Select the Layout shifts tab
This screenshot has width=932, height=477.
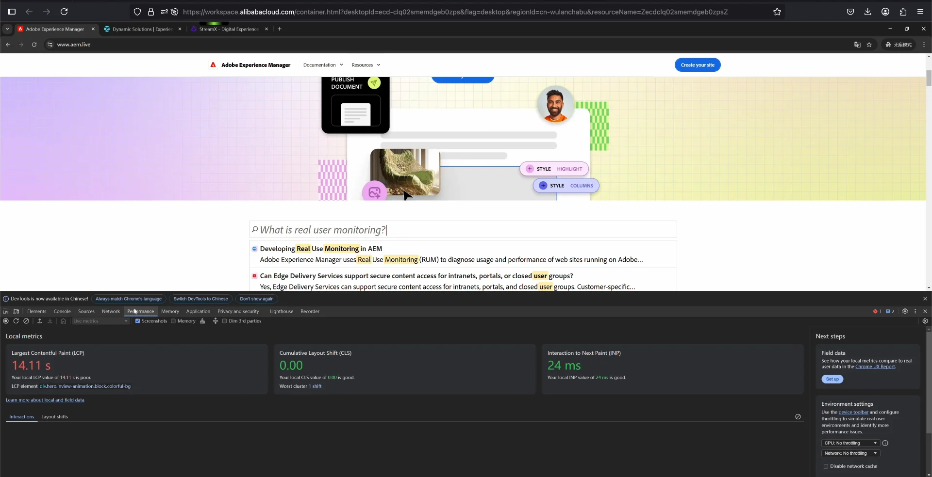pos(54,417)
